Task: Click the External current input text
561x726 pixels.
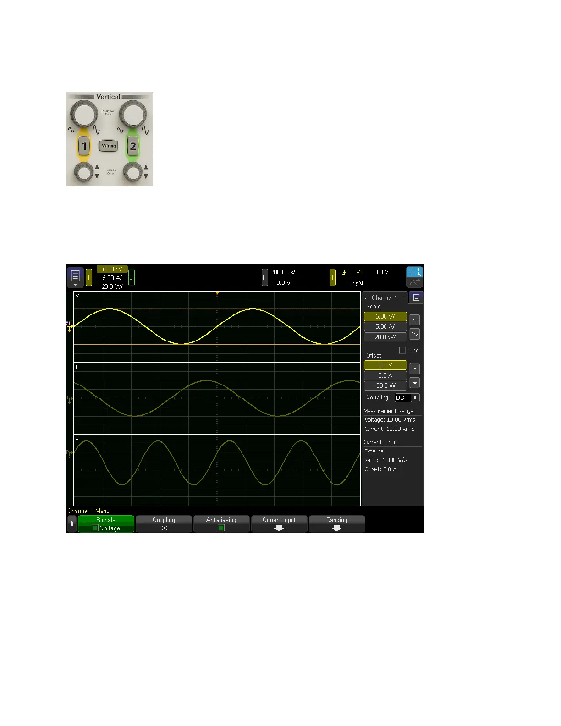Action: (374, 451)
